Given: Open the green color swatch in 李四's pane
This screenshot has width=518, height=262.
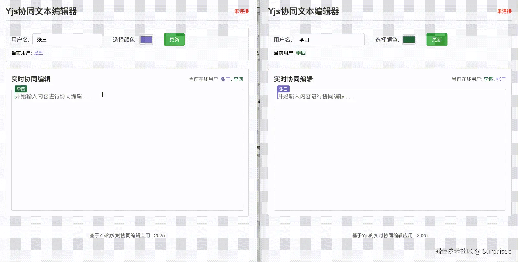Looking at the screenshot, I should pos(409,40).
